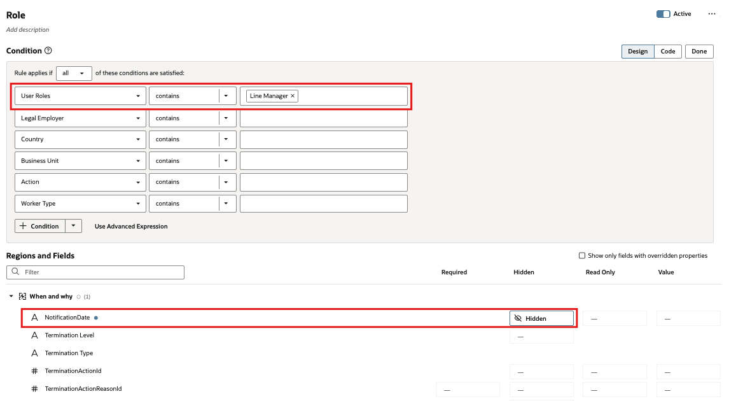Toggle the Active switch off
Screen dimensions: 729x401
click(663, 14)
